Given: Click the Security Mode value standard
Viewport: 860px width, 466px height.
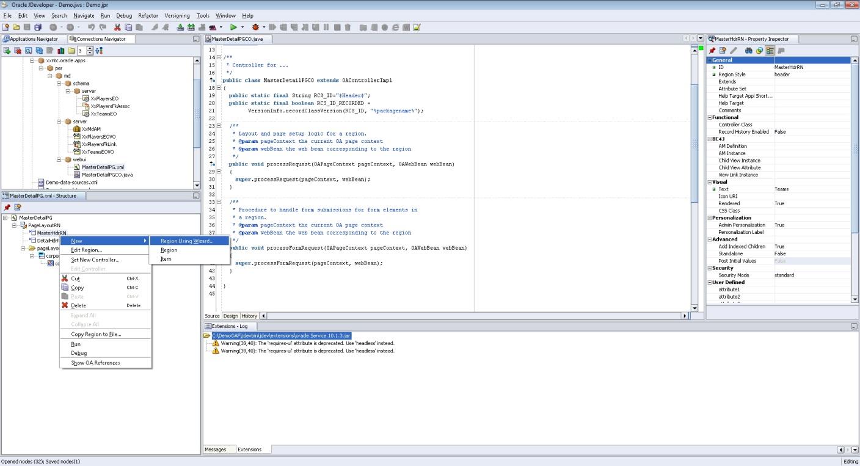Looking at the screenshot, I should point(812,275).
